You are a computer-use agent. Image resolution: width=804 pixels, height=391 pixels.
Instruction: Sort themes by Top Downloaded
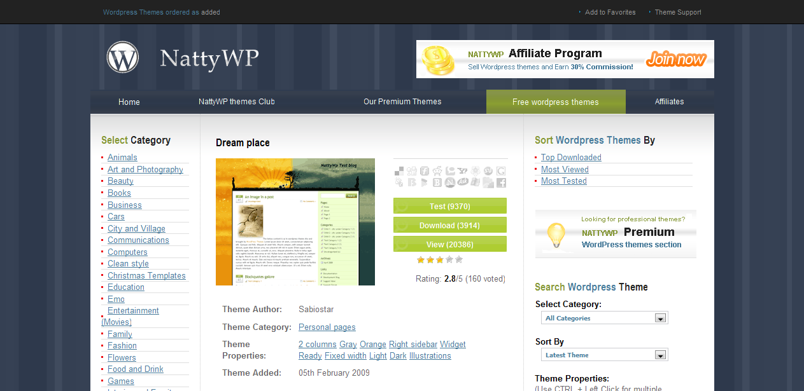(x=571, y=157)
